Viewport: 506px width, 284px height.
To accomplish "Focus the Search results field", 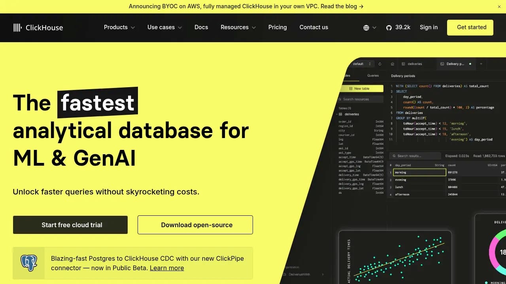I will click(x=415, y=156).
